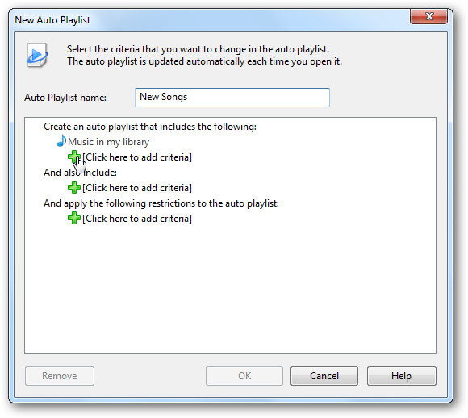Click green plus icon under restrictions heading

click(x=73, y=218)
